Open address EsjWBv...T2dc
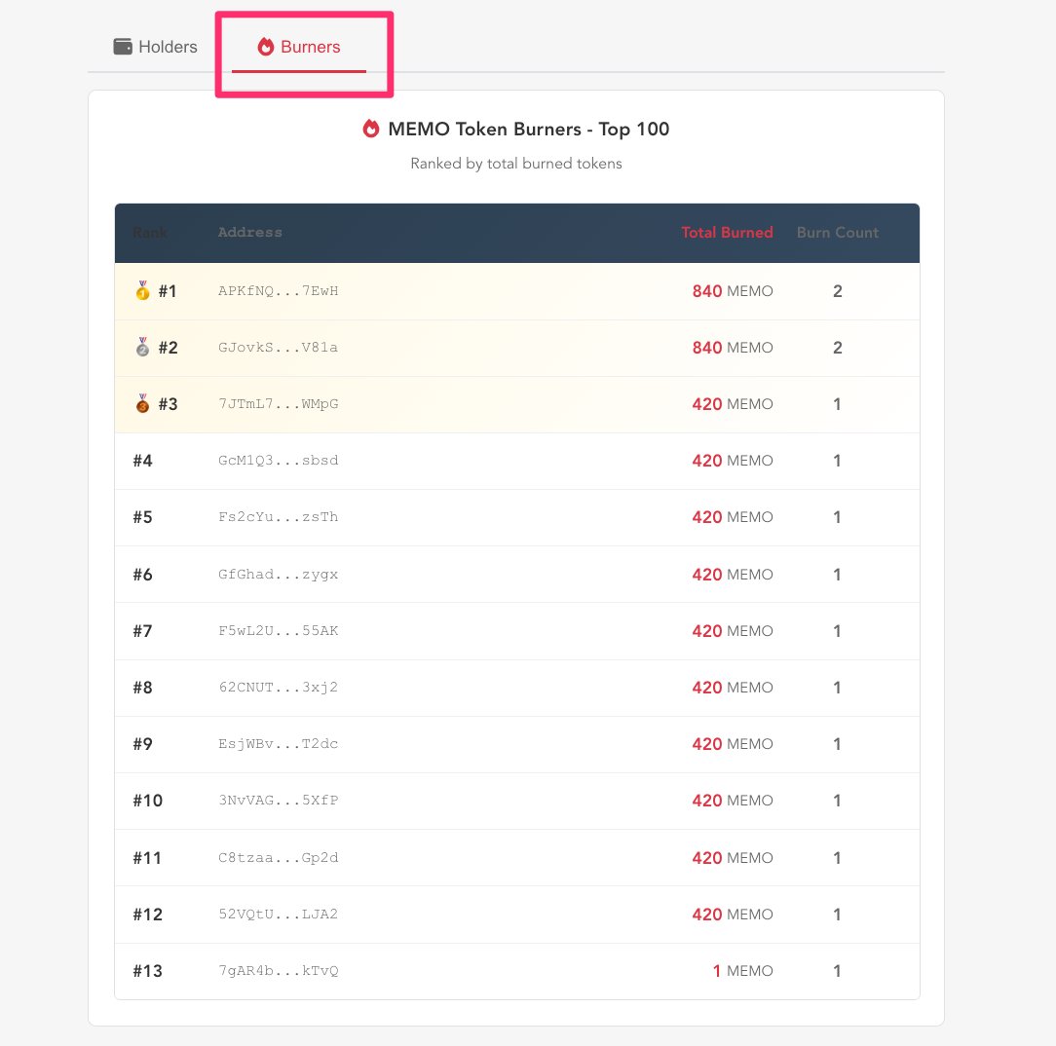Screen dimensions: 1056x1046 (x=279, y=744)
